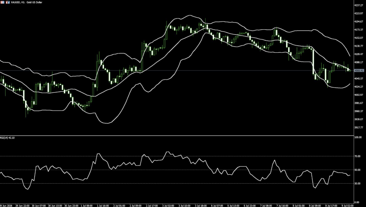Click time axis label 8 Jul 01:00
This screenshot has height=207, width=366.
299,206
